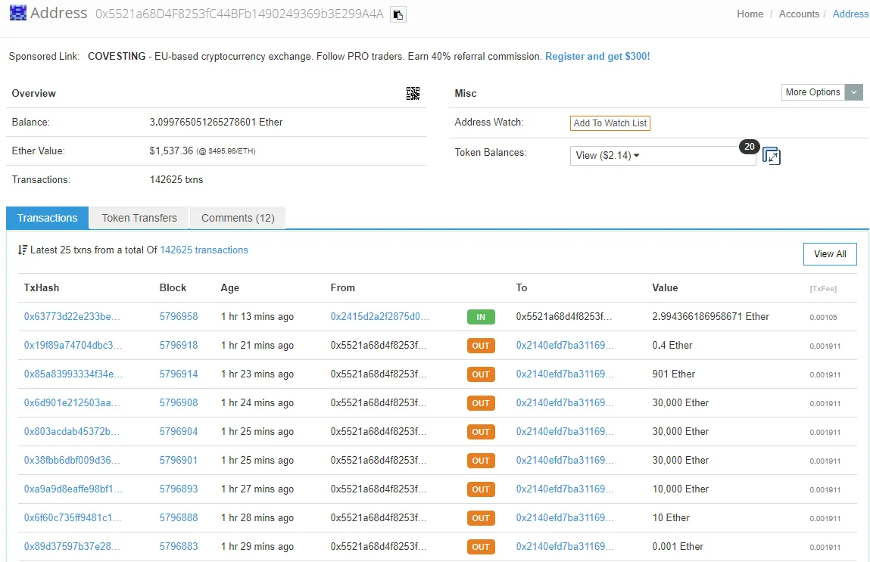Open block 5796883

click(x=179, y=547)
